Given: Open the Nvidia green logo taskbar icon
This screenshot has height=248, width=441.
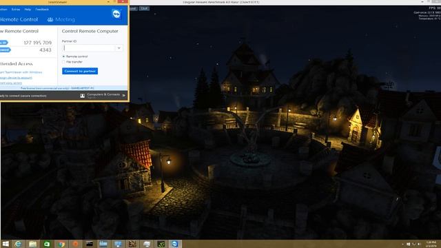Looking at the screenshot, I should [x=161, y=244].
